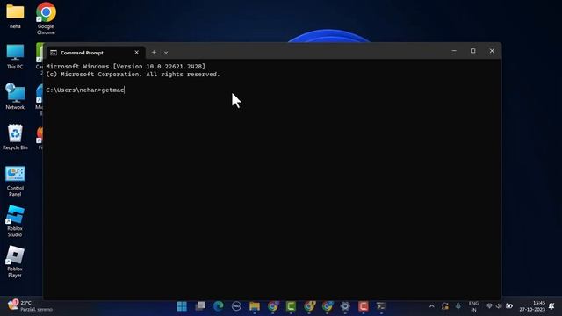Open Wi-Fi network tray icon
The width and height of the screenshot is (562, 316).
pyautogui.click(x=489, y=306)
